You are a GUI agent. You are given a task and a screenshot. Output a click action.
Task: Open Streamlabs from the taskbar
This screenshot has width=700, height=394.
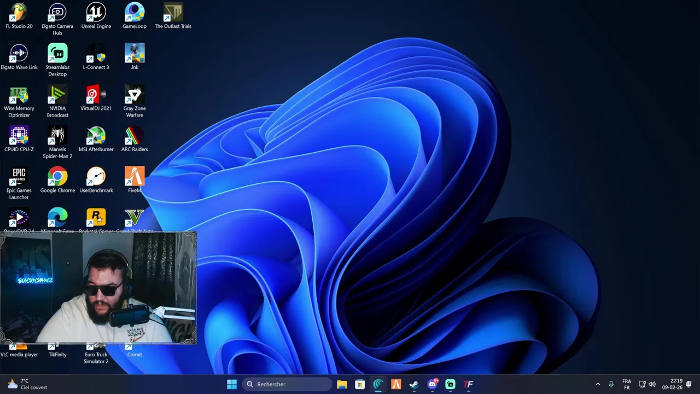450,384
